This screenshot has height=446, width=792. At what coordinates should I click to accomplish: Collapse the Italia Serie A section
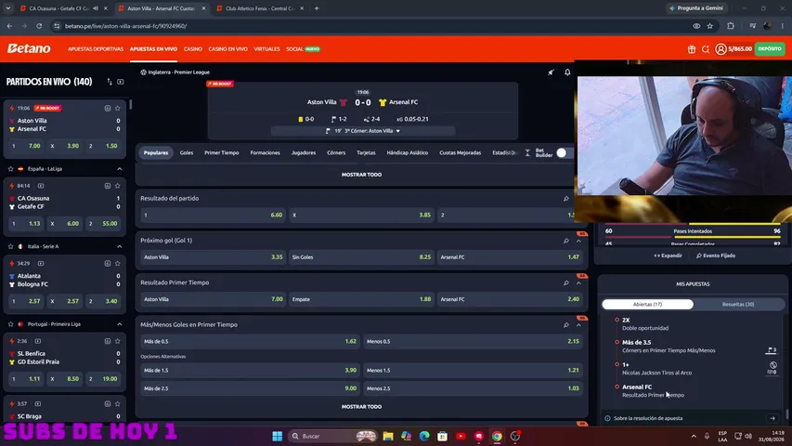[x=120, y=246]
